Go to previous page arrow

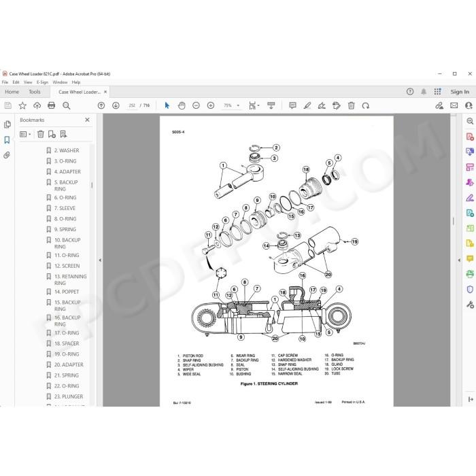coord(101,105)
